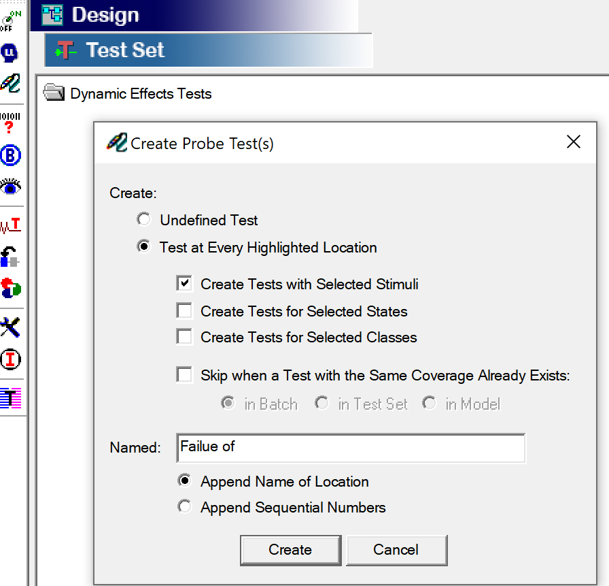Choose Append Sequential Numbers option
The height and width of the screenshot is (586, 609).
184,507
